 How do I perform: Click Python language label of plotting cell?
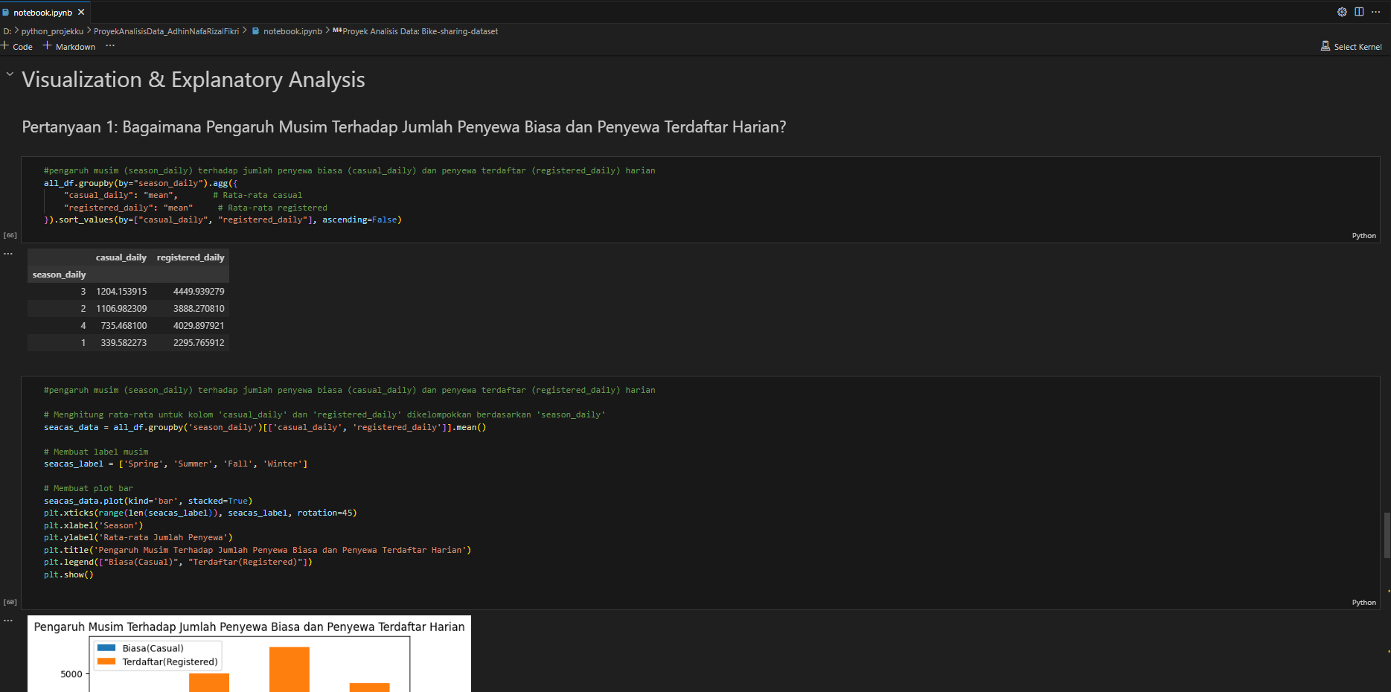pos(1363,603)
